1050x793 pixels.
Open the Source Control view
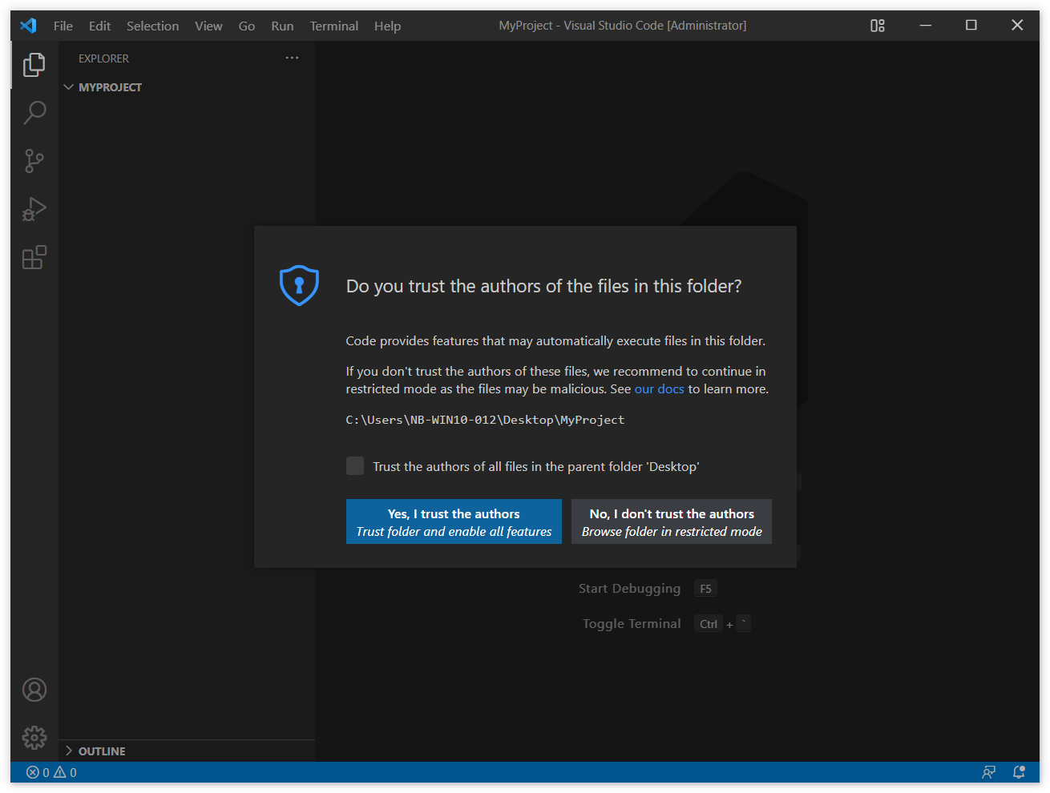click(34, 161)
